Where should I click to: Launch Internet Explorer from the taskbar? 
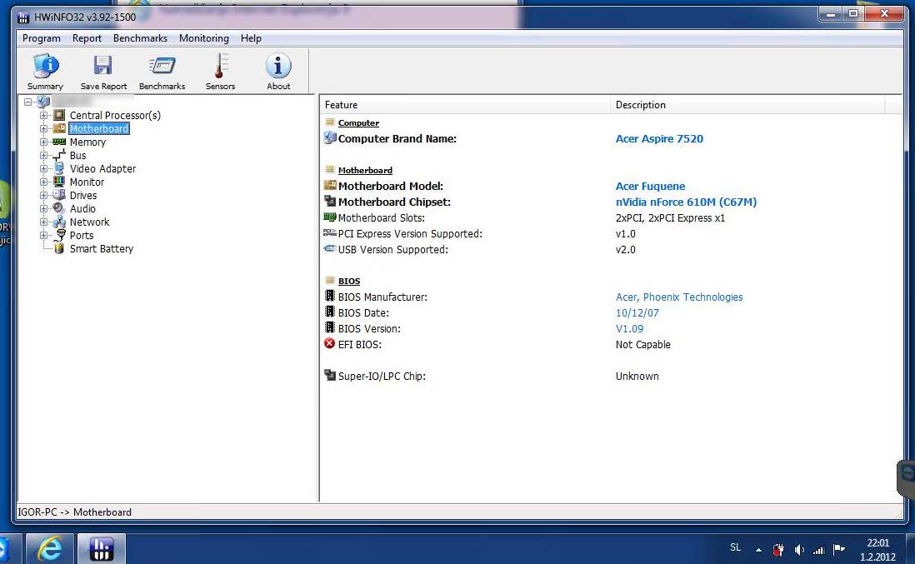(x=50, y=548)
